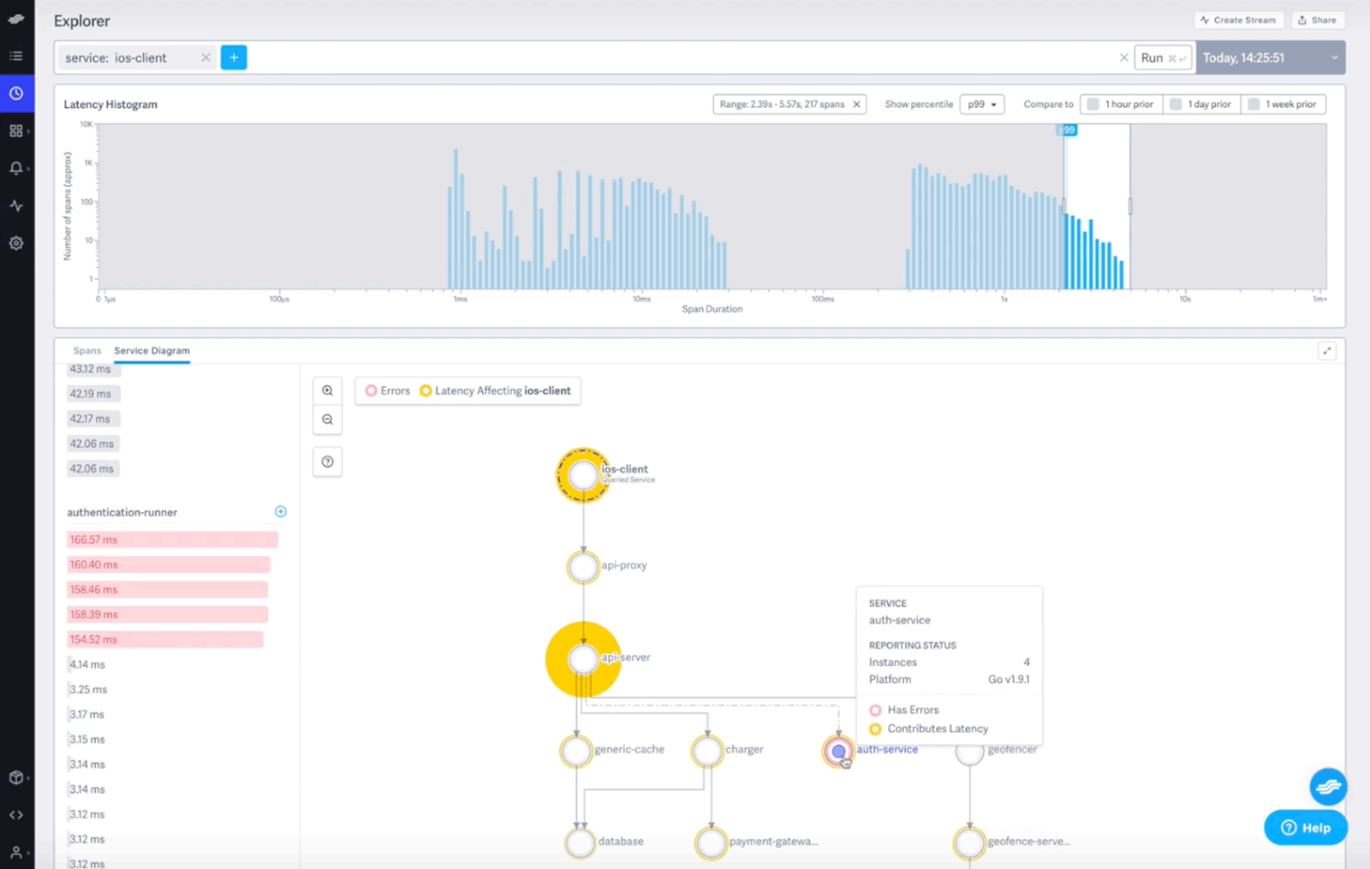
Task: Expand the Today time picker dropdown
Action: click(1333, 58)
